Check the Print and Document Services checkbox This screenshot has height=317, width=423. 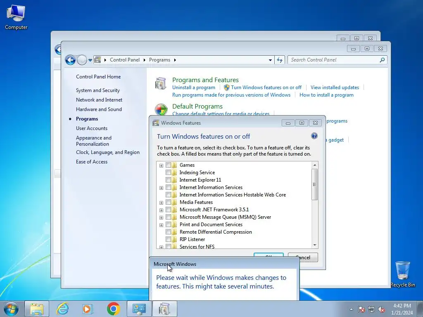168,225
